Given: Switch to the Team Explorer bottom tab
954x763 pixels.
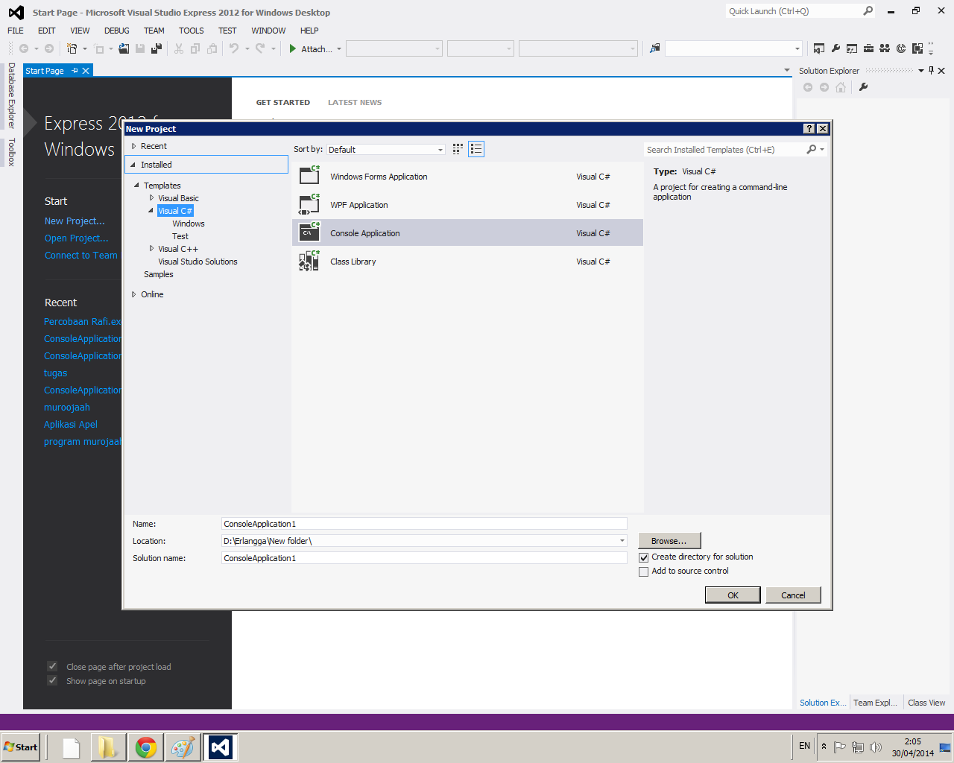Looking at the screenshot, I should coord(875,703).
